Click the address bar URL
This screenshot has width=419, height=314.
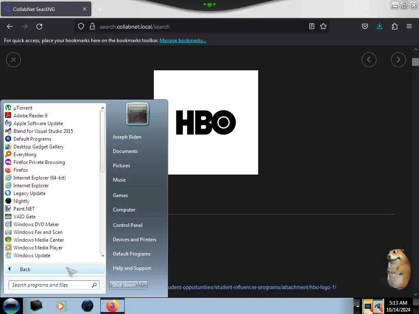(134, 27)
